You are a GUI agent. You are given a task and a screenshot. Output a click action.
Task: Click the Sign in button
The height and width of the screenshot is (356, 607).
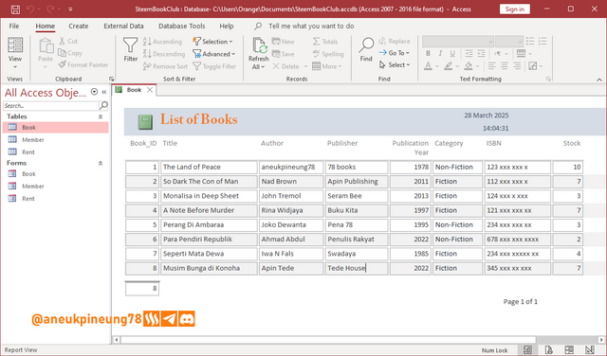click(x=514, y=9)
